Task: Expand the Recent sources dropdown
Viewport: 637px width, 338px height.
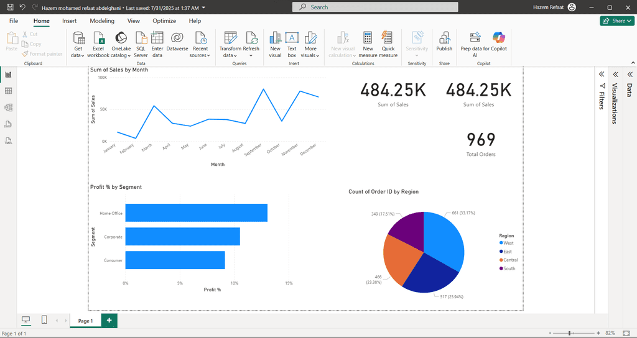Action: pos(200,55)
